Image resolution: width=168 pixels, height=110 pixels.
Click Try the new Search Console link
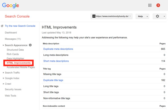pyautogui.click(x=20, y=26)
